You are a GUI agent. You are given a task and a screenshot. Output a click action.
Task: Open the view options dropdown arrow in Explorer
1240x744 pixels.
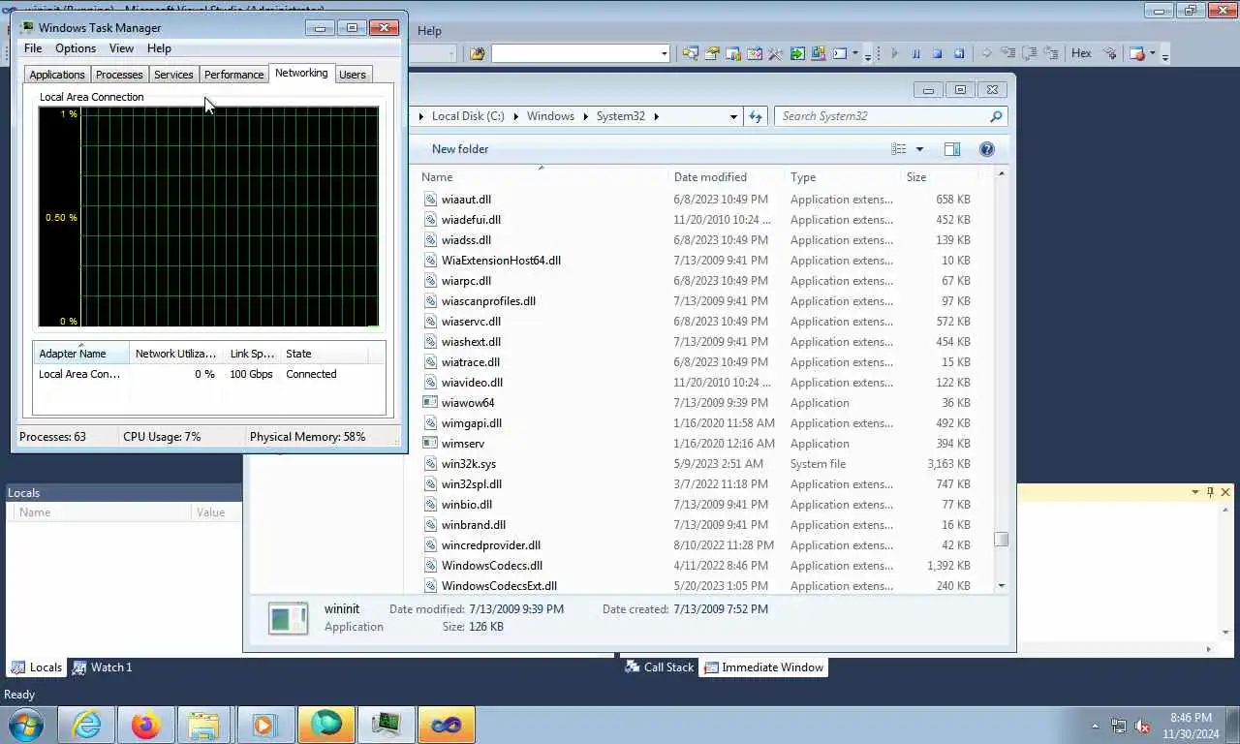pyautogui.click(x=919, y=149)
